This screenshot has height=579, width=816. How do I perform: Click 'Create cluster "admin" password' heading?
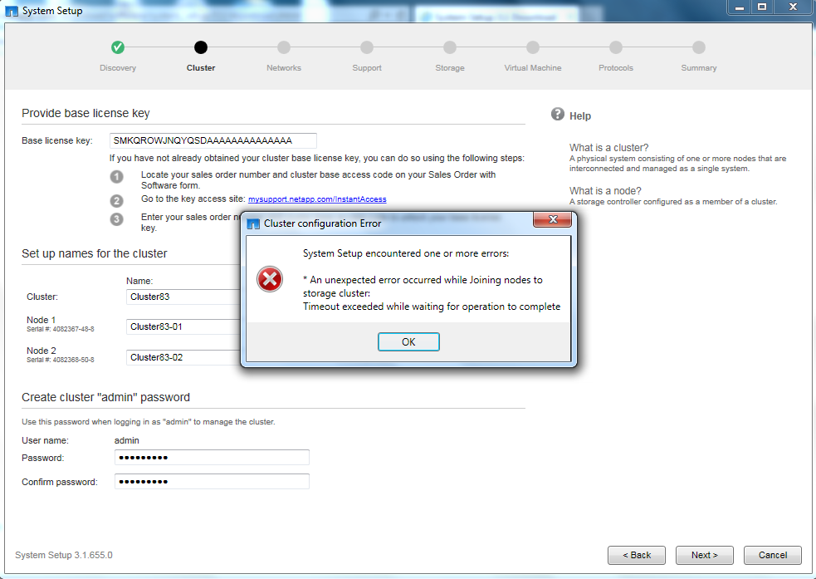pos(105,397)
